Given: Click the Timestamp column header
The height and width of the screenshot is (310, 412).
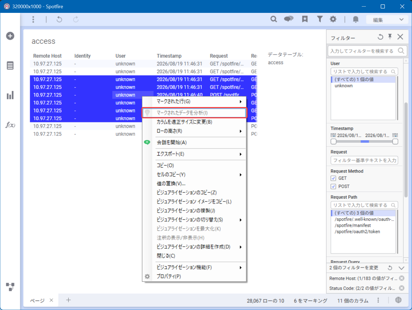Looking at the screenshot, I should tap(169, 56).
